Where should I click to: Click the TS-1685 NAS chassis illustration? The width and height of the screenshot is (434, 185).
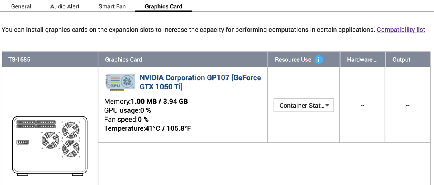(x=50, y=146)
